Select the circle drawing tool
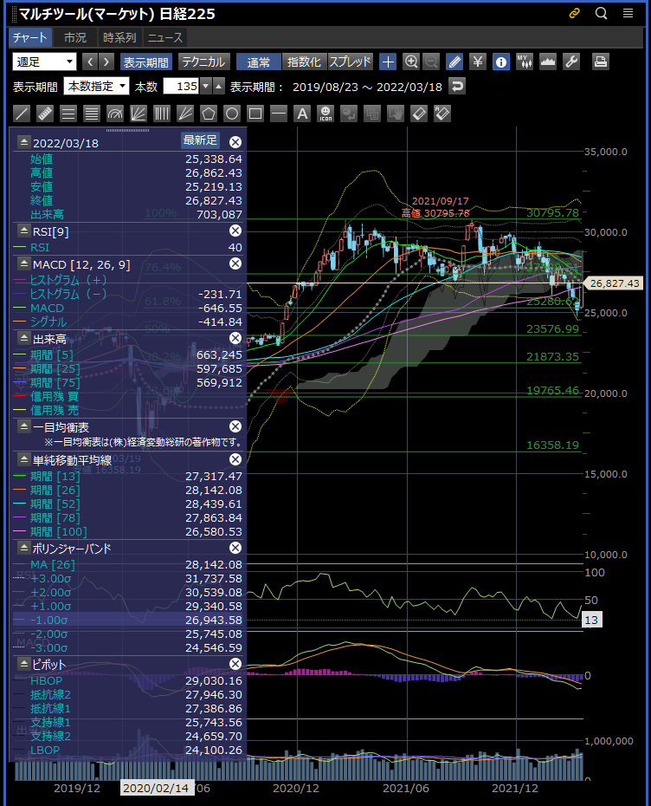The image size is (651, 806). 232,114
